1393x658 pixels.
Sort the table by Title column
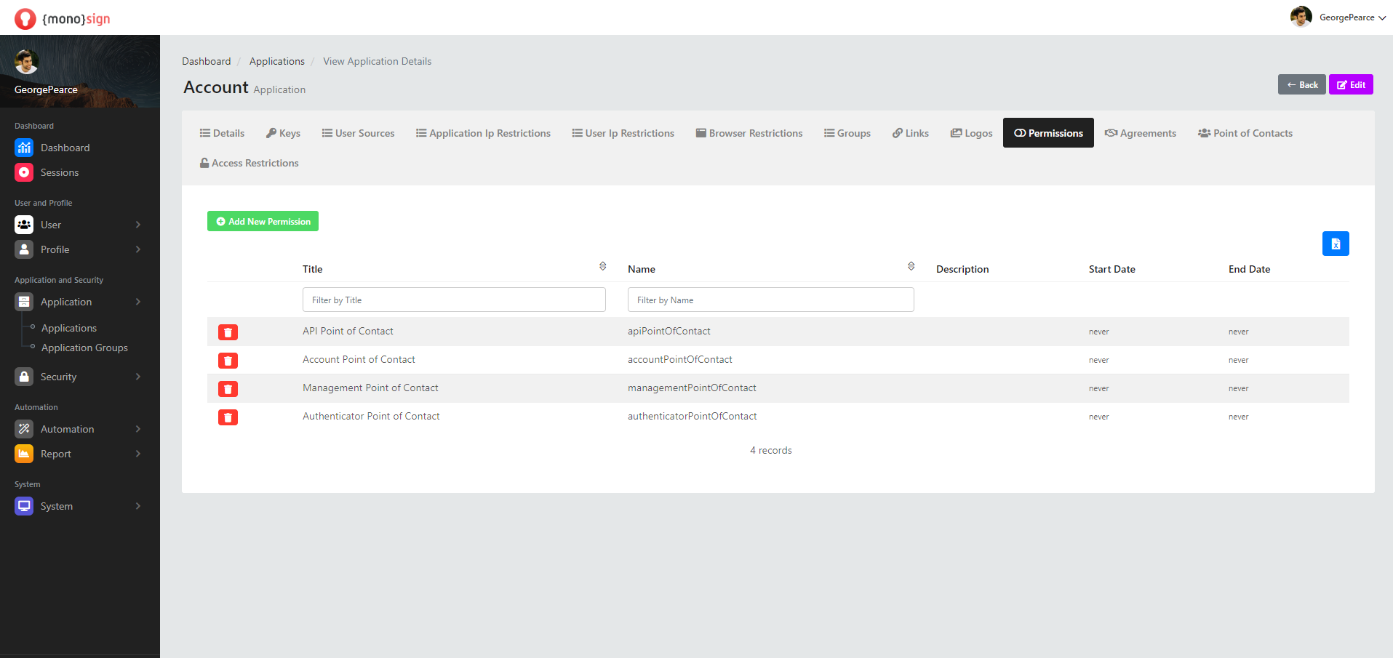602,267
